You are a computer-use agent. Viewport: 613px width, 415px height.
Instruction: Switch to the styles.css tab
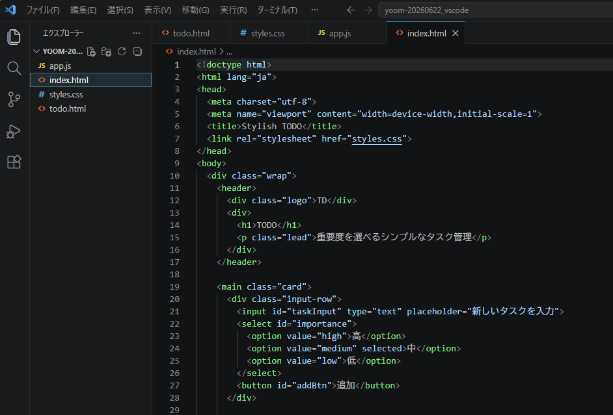coord(269,33)
